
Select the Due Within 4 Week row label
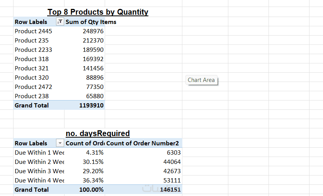tap(39, 181)
